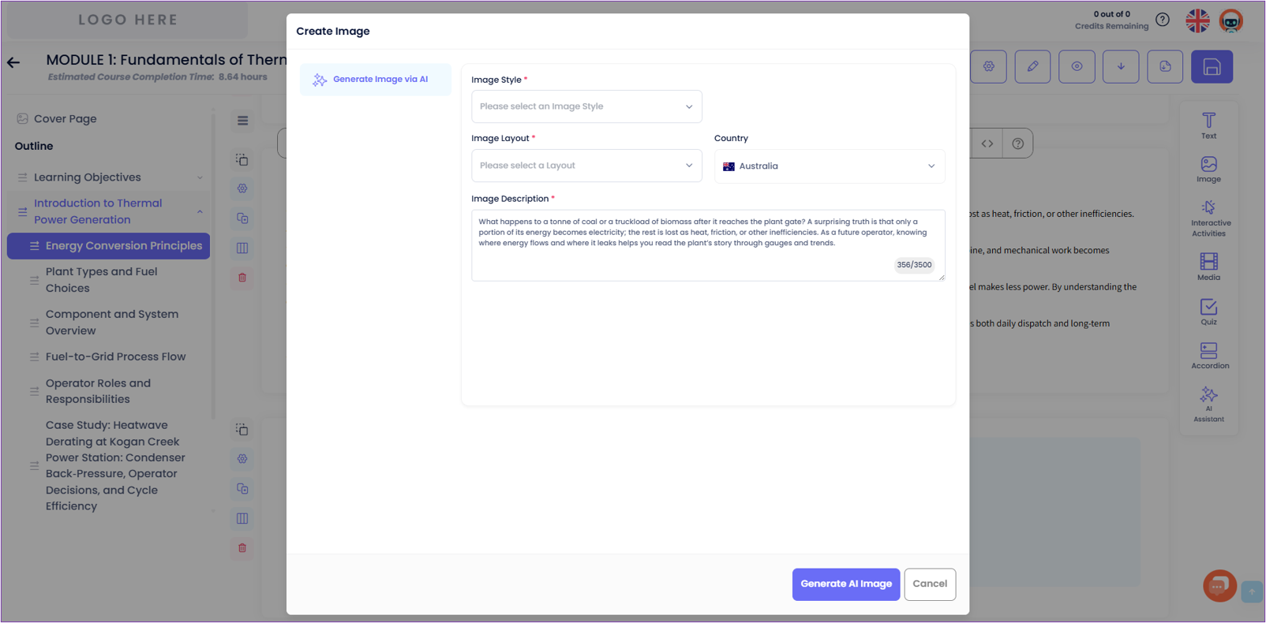Open the AI Assistant tool
The image size is (1266, 623).
tap(1208, 403)
